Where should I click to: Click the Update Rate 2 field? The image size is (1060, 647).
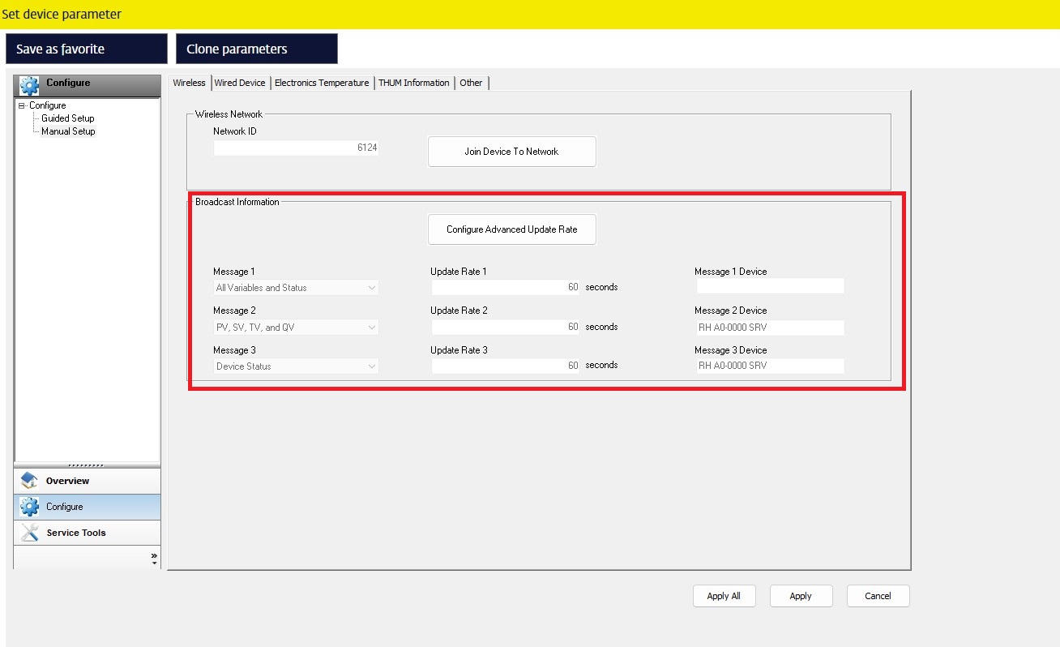click(506, 327)
